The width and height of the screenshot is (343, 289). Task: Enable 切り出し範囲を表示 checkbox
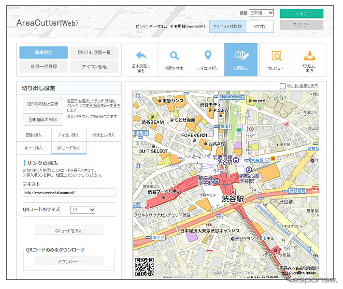coord(283,86)
